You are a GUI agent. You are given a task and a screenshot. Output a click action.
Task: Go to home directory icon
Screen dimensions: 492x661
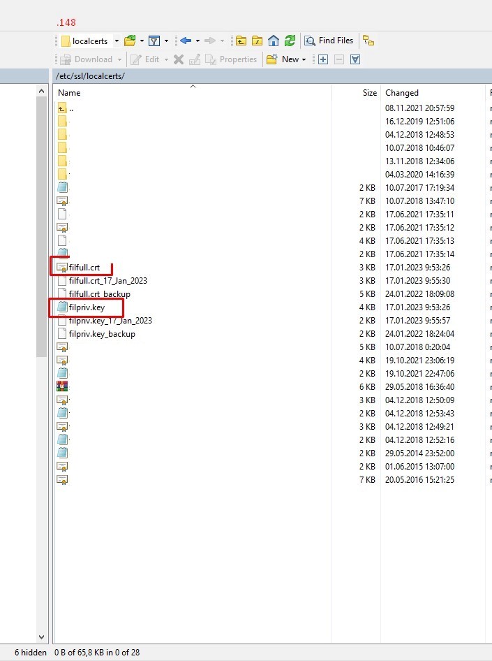274,41
